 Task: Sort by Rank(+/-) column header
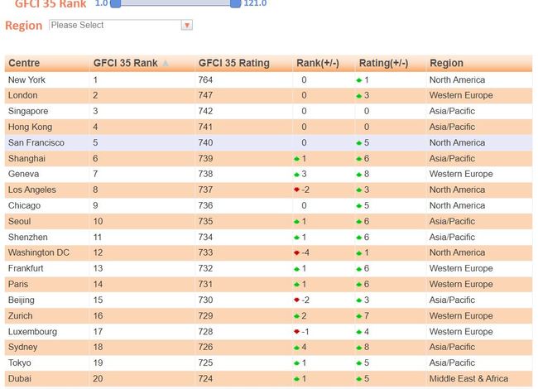point(317,64)
